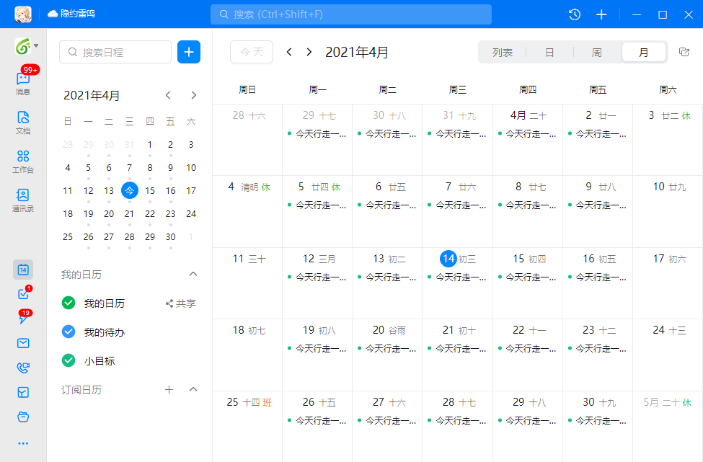This screenshot has width=703, height=462.
Task: Open the history clock icon in title bar
Action: point(574,14)
